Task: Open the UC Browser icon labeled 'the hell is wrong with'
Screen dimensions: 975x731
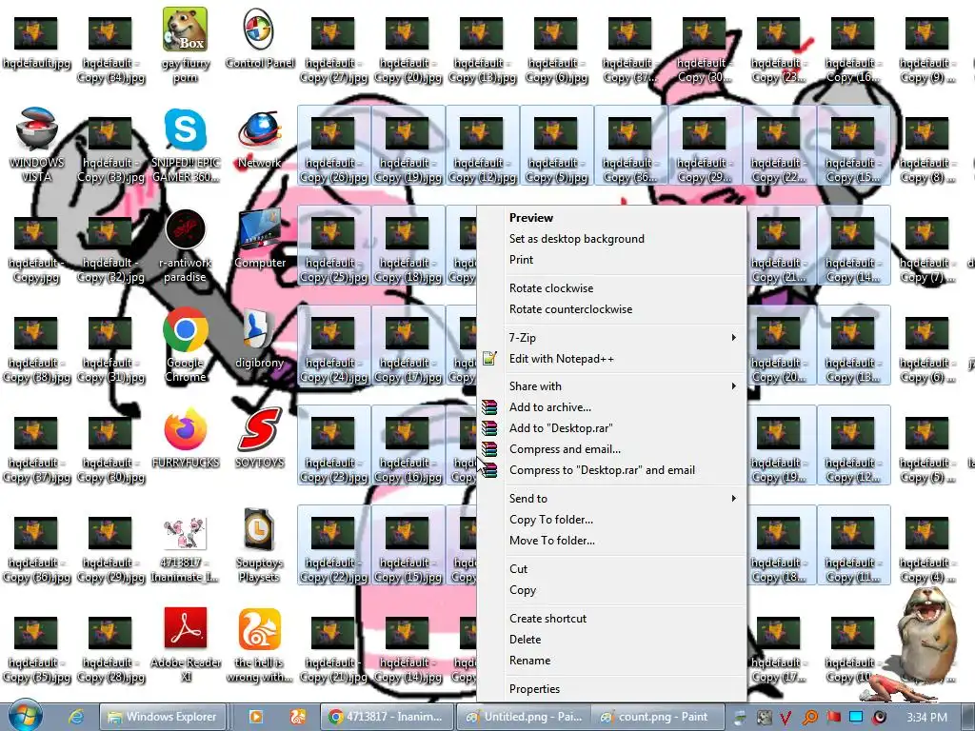Action: pyautogui.click(x=259, y=645)
